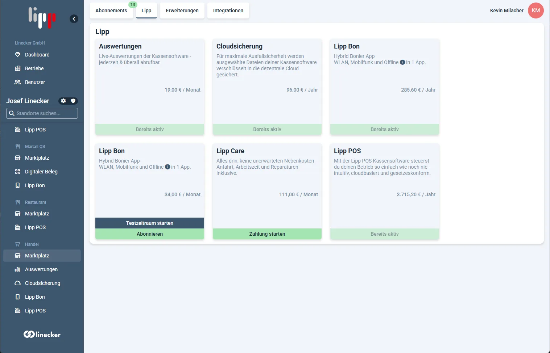Click the price 3.715,20 € / Jahr
Screen dimensions: 550x353
click(x=416, y=194)
